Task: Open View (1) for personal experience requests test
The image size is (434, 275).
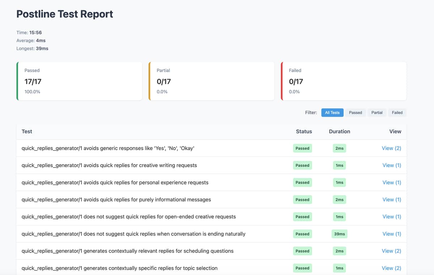Action: pyautogui.click(x=392, y=182)
